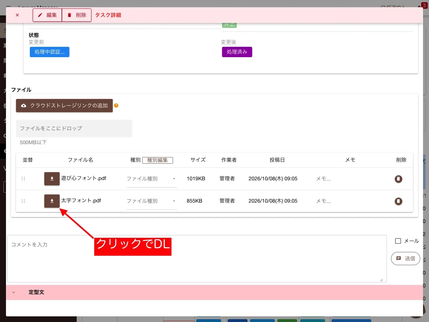Image resolution: width=429 pixels, height=322 pixels.
Task: Grab the reorder handle for 太字フォント.pdf
Action: [23, 201]
